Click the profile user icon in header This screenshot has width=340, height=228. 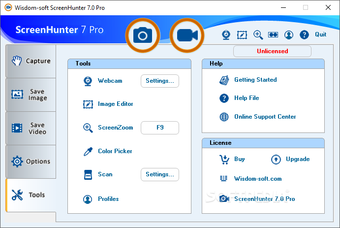click(x=289, y=34)
